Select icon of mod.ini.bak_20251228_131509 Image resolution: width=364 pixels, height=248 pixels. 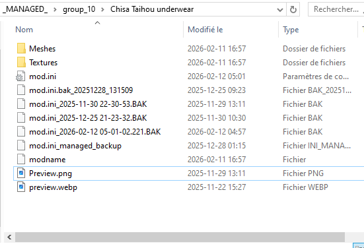(21, 90)
